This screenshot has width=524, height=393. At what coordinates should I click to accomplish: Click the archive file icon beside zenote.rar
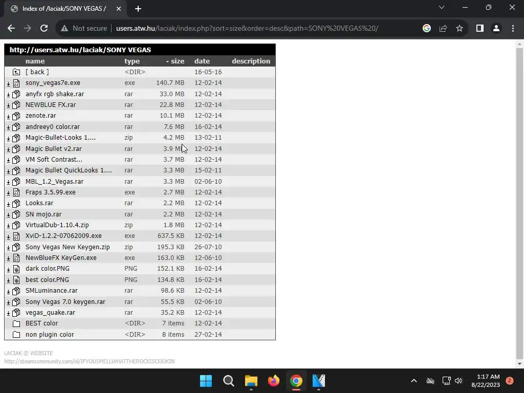[x=16, y=116]
